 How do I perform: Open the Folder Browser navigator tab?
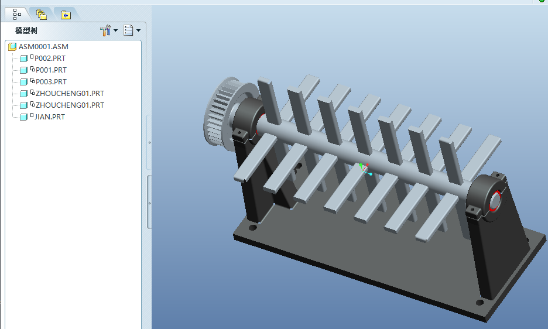pos(42,15)
